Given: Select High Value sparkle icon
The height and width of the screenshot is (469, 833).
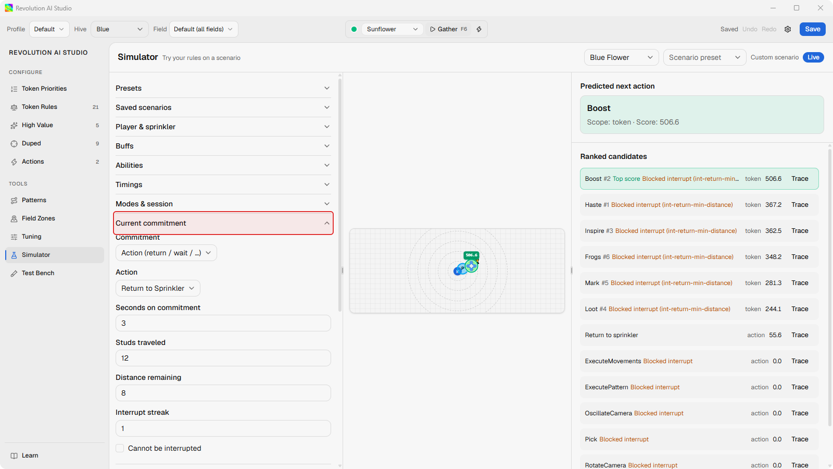Looking at the screenshot, I should 14,126.
